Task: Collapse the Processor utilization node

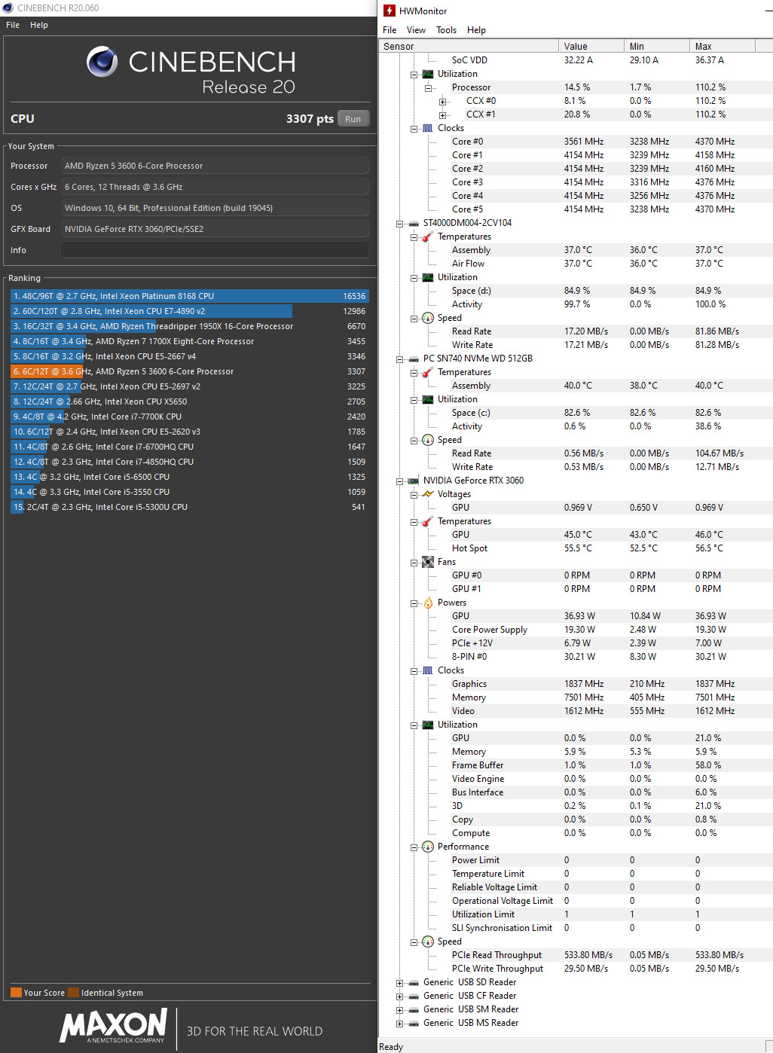Action: click(428, 88)
